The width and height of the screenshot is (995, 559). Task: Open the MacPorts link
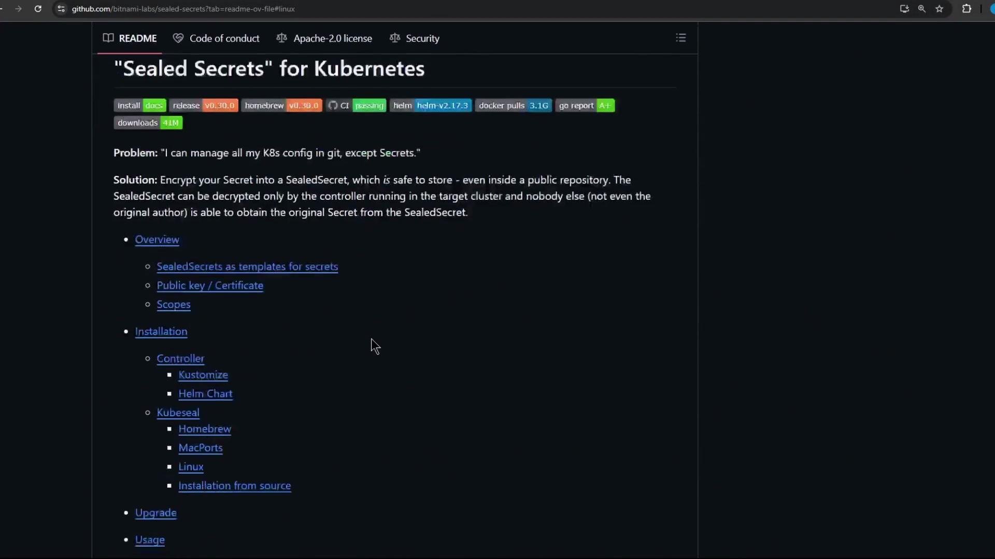tap(201, 448)
